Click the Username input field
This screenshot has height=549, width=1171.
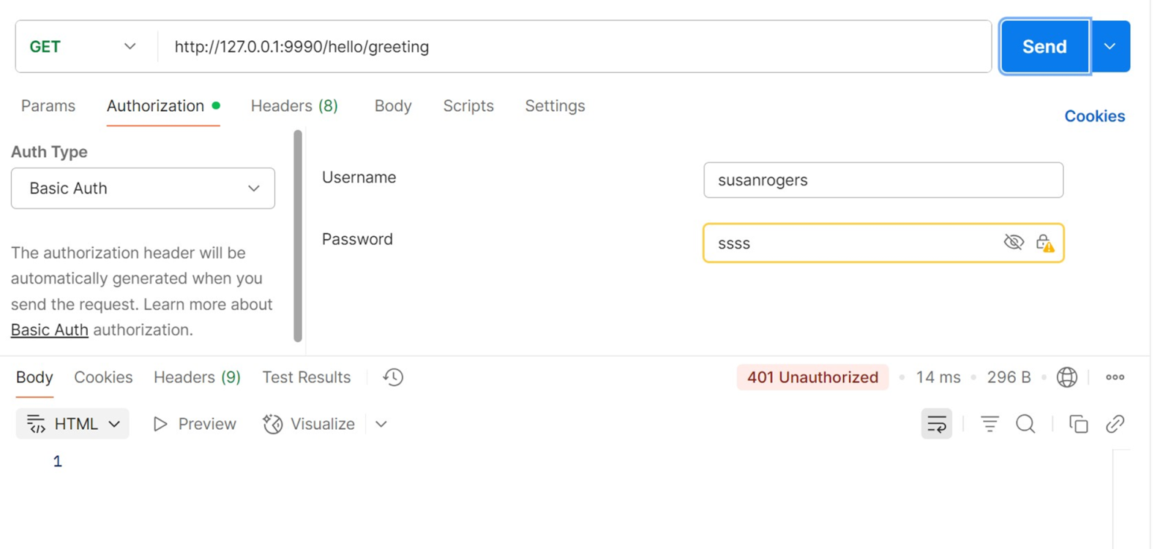tap(883, 180)
